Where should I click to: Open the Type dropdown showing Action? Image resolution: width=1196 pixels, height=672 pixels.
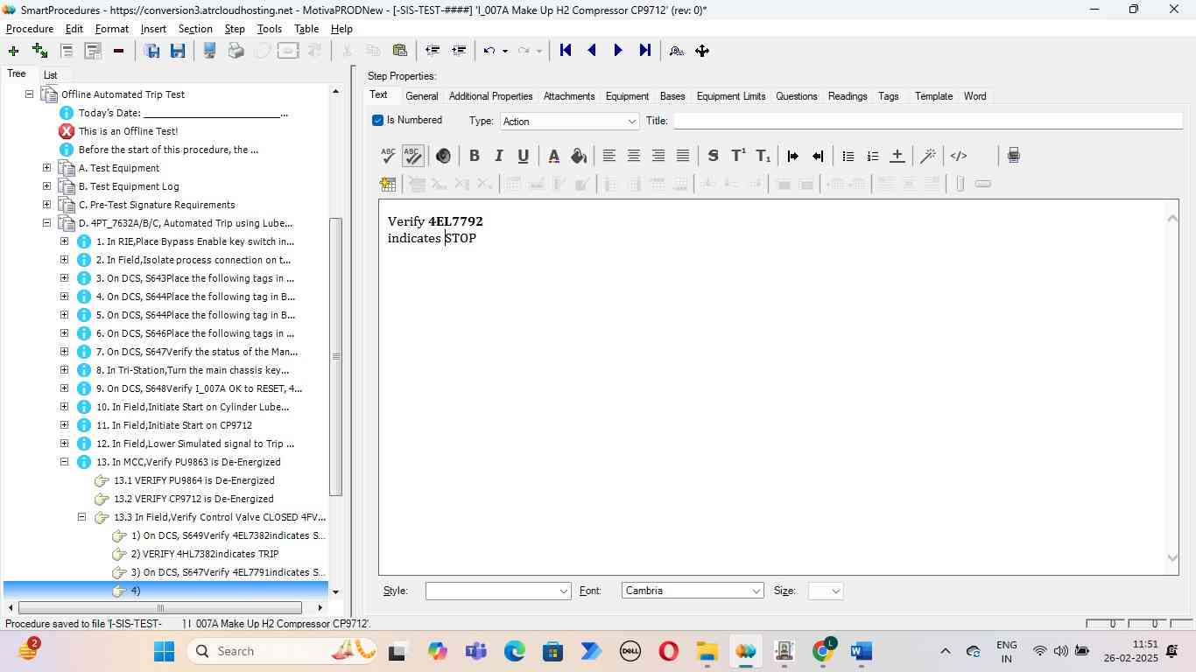[569, 122]
